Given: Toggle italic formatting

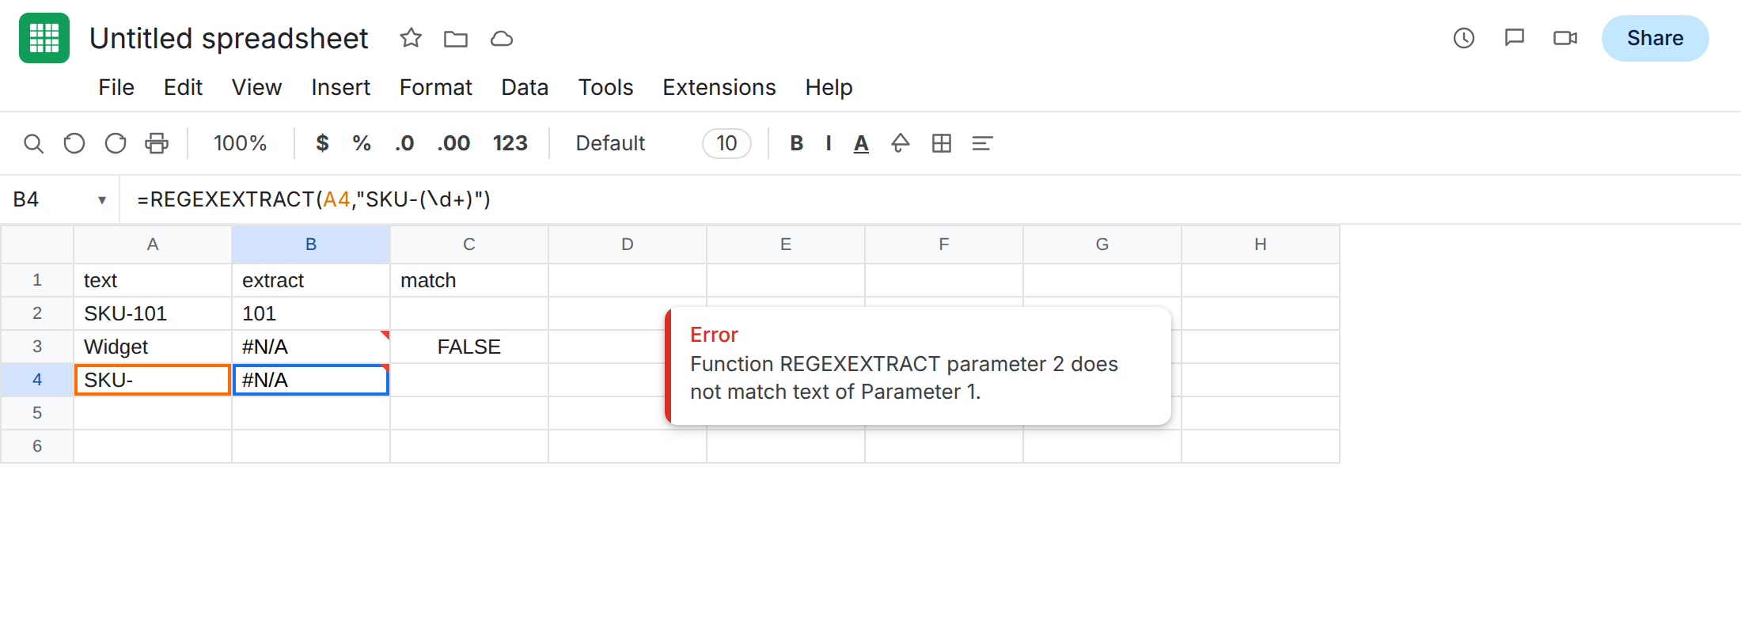Looking at the screenshot, I should coord(829,143).
